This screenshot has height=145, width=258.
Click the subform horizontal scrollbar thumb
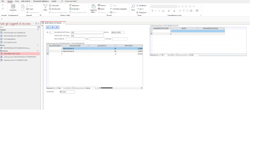pyautogui.click(x=107, y=88)
